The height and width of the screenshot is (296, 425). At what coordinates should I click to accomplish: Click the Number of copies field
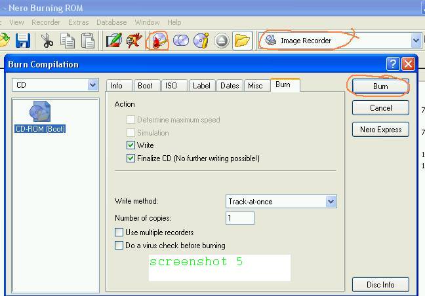pyautogui.click(x=240, y=218)
